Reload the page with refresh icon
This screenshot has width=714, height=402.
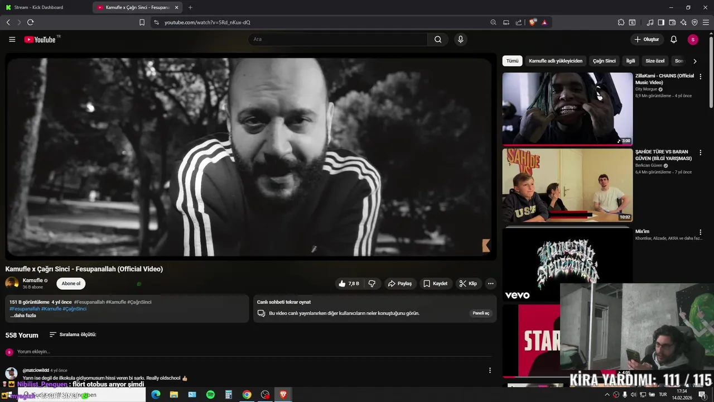pyautogui.click(x=30, y=22)
